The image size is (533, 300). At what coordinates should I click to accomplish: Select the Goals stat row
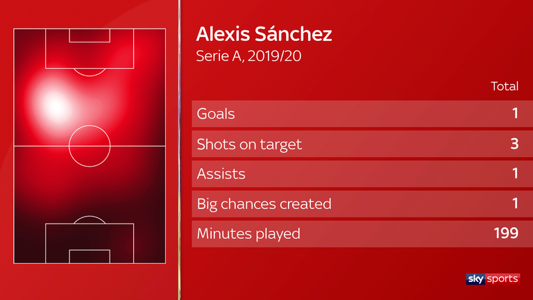(362, 114)
